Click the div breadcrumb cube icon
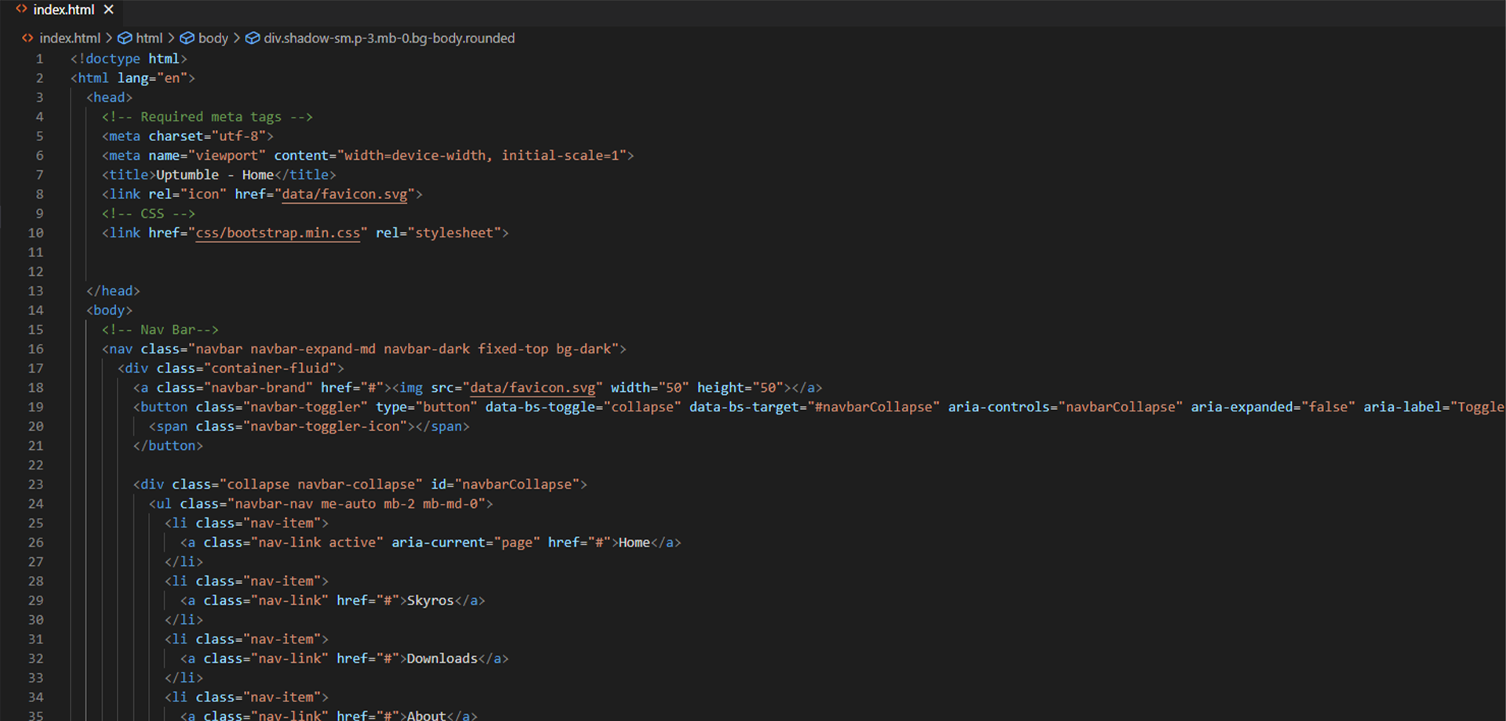Screen dimensions: 1506x721 (253, 38)
